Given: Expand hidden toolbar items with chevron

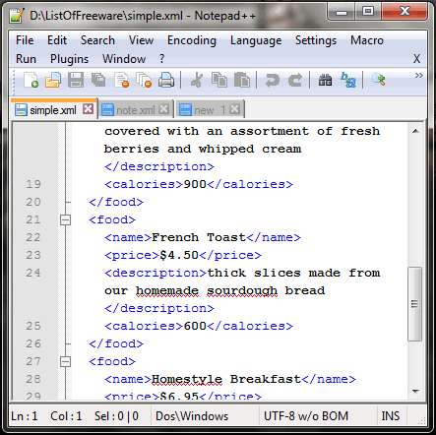Looking at the screenshot, I should pyautogui.click(x=418, y=76).
